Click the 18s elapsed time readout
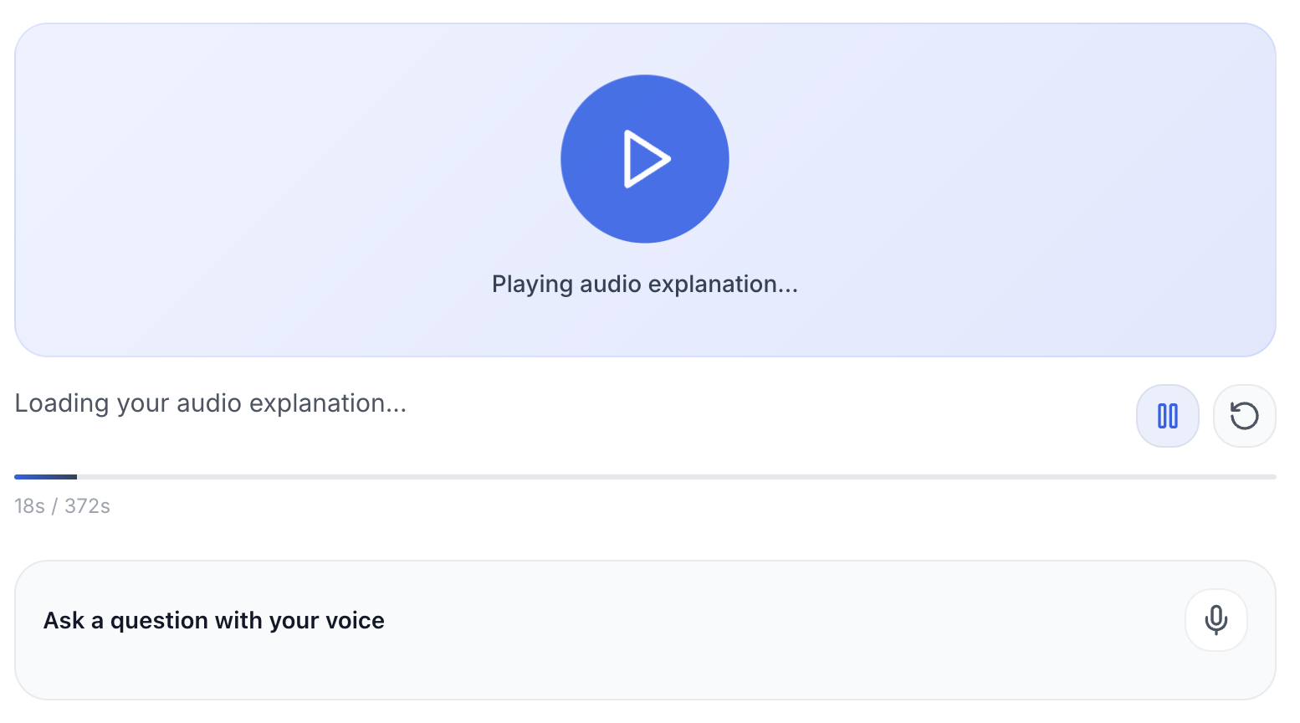 (x=29, y=506)
